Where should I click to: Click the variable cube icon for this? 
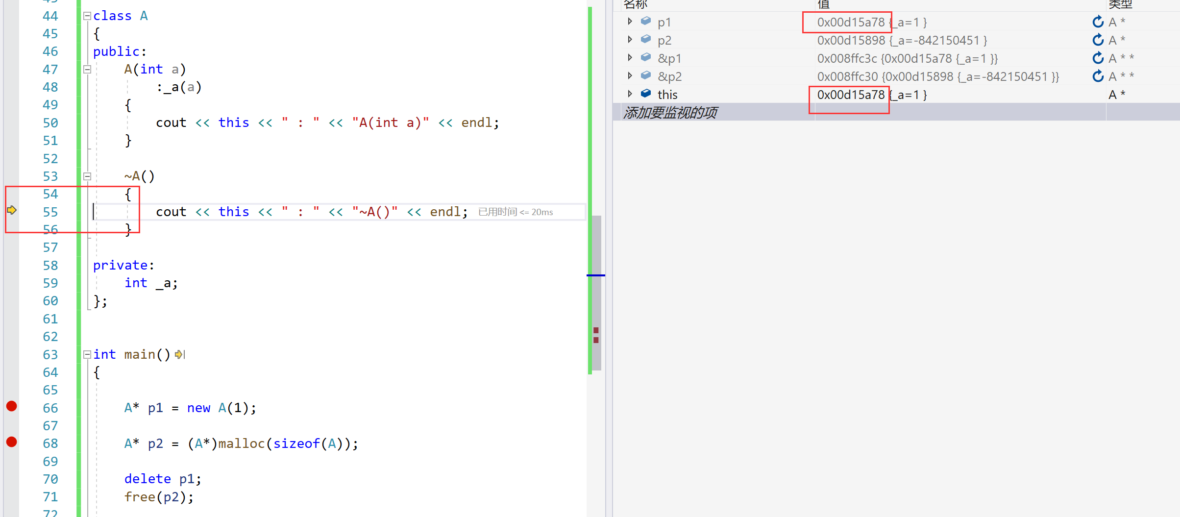[646, 94]
